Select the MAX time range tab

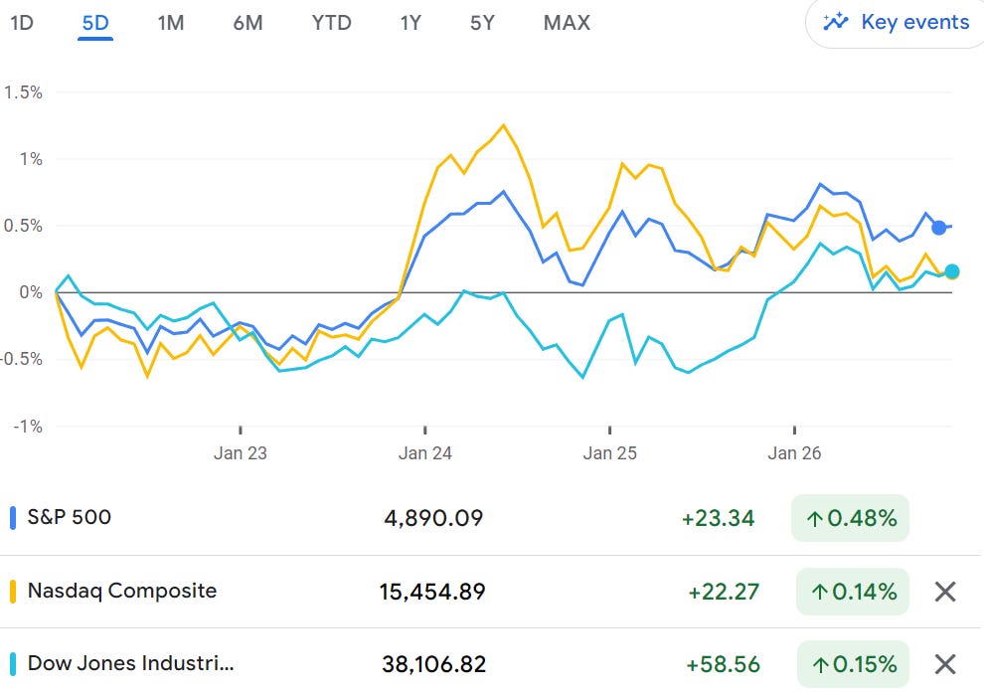coord(567,23)
